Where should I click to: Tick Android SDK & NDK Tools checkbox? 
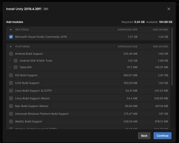coord(15,61)
